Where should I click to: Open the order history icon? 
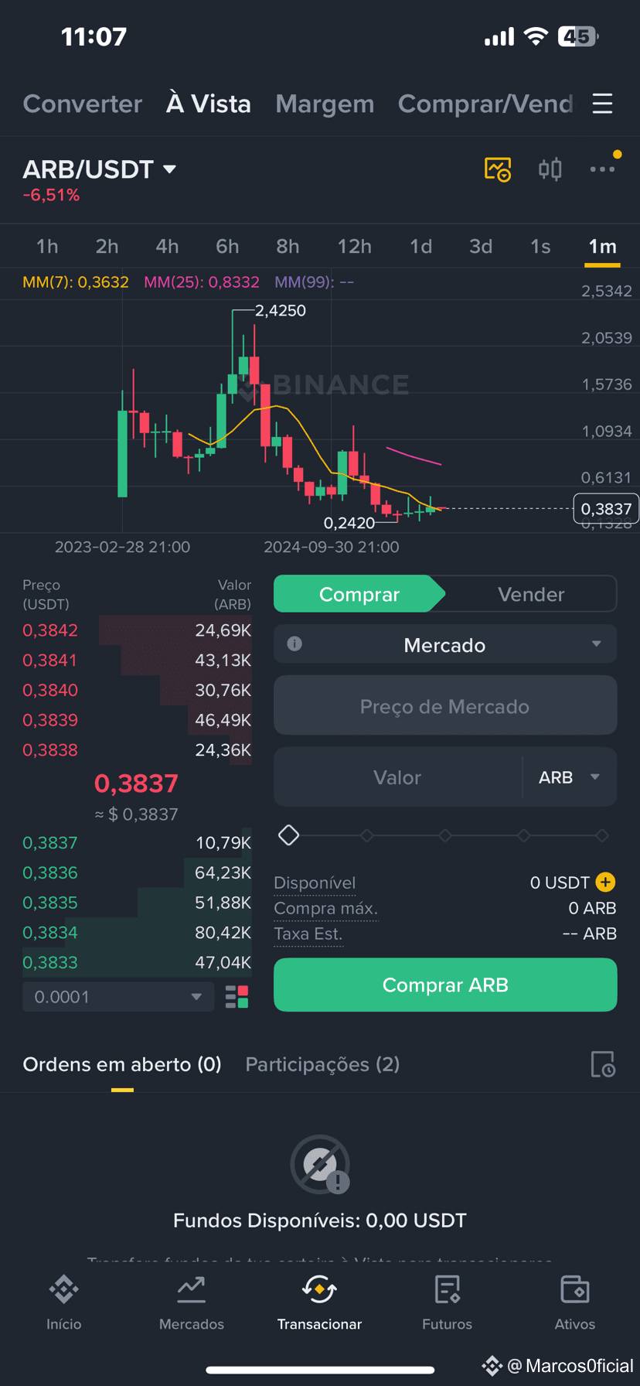coord(603,1064)
